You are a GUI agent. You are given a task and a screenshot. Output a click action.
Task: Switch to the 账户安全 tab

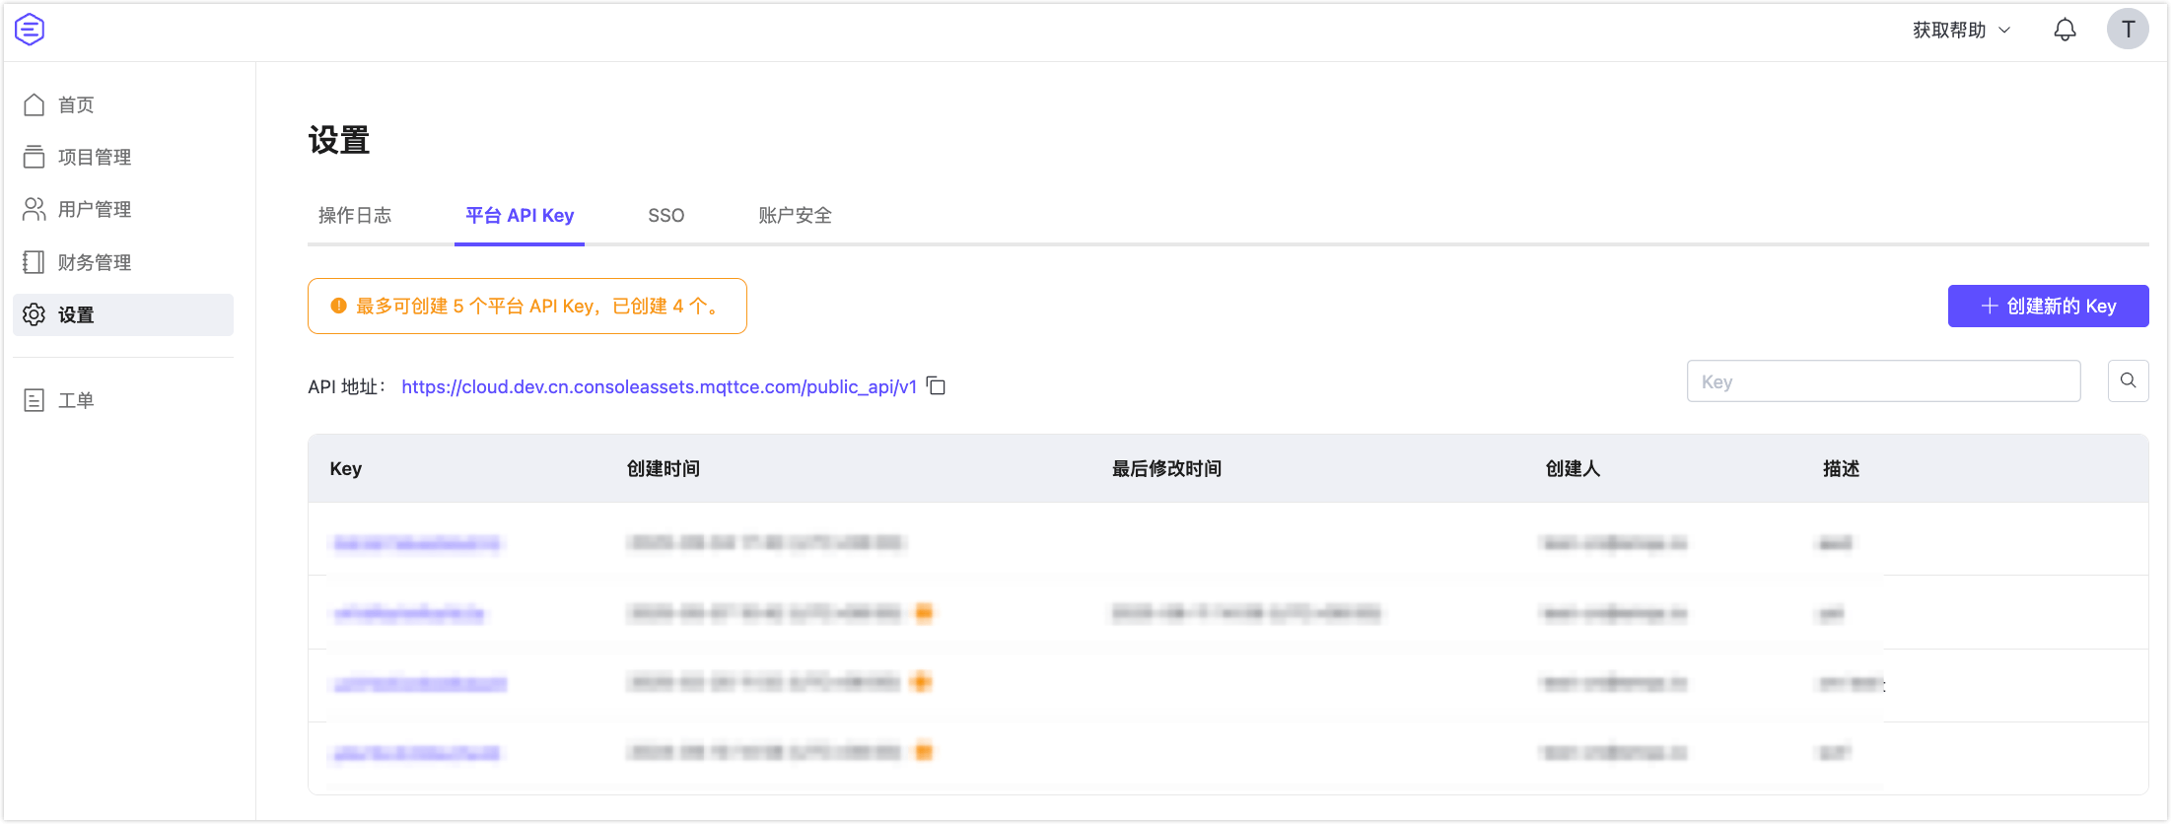coord(795,215)
